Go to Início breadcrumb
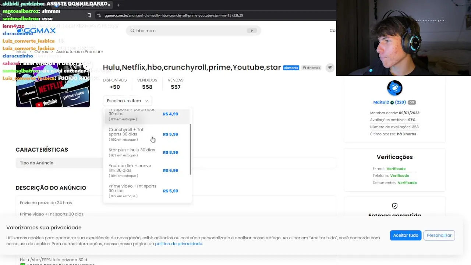Image resolution: width=471 pixels, height=265 pixels. click(21, 52)
